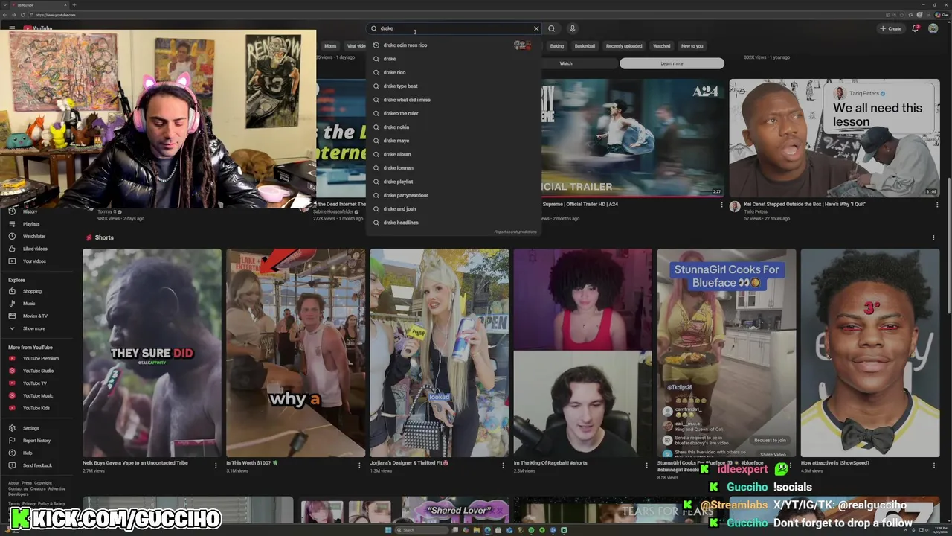
Task: Pick suggestion 'drake partynextdoor'
Action: pos(454,195)
